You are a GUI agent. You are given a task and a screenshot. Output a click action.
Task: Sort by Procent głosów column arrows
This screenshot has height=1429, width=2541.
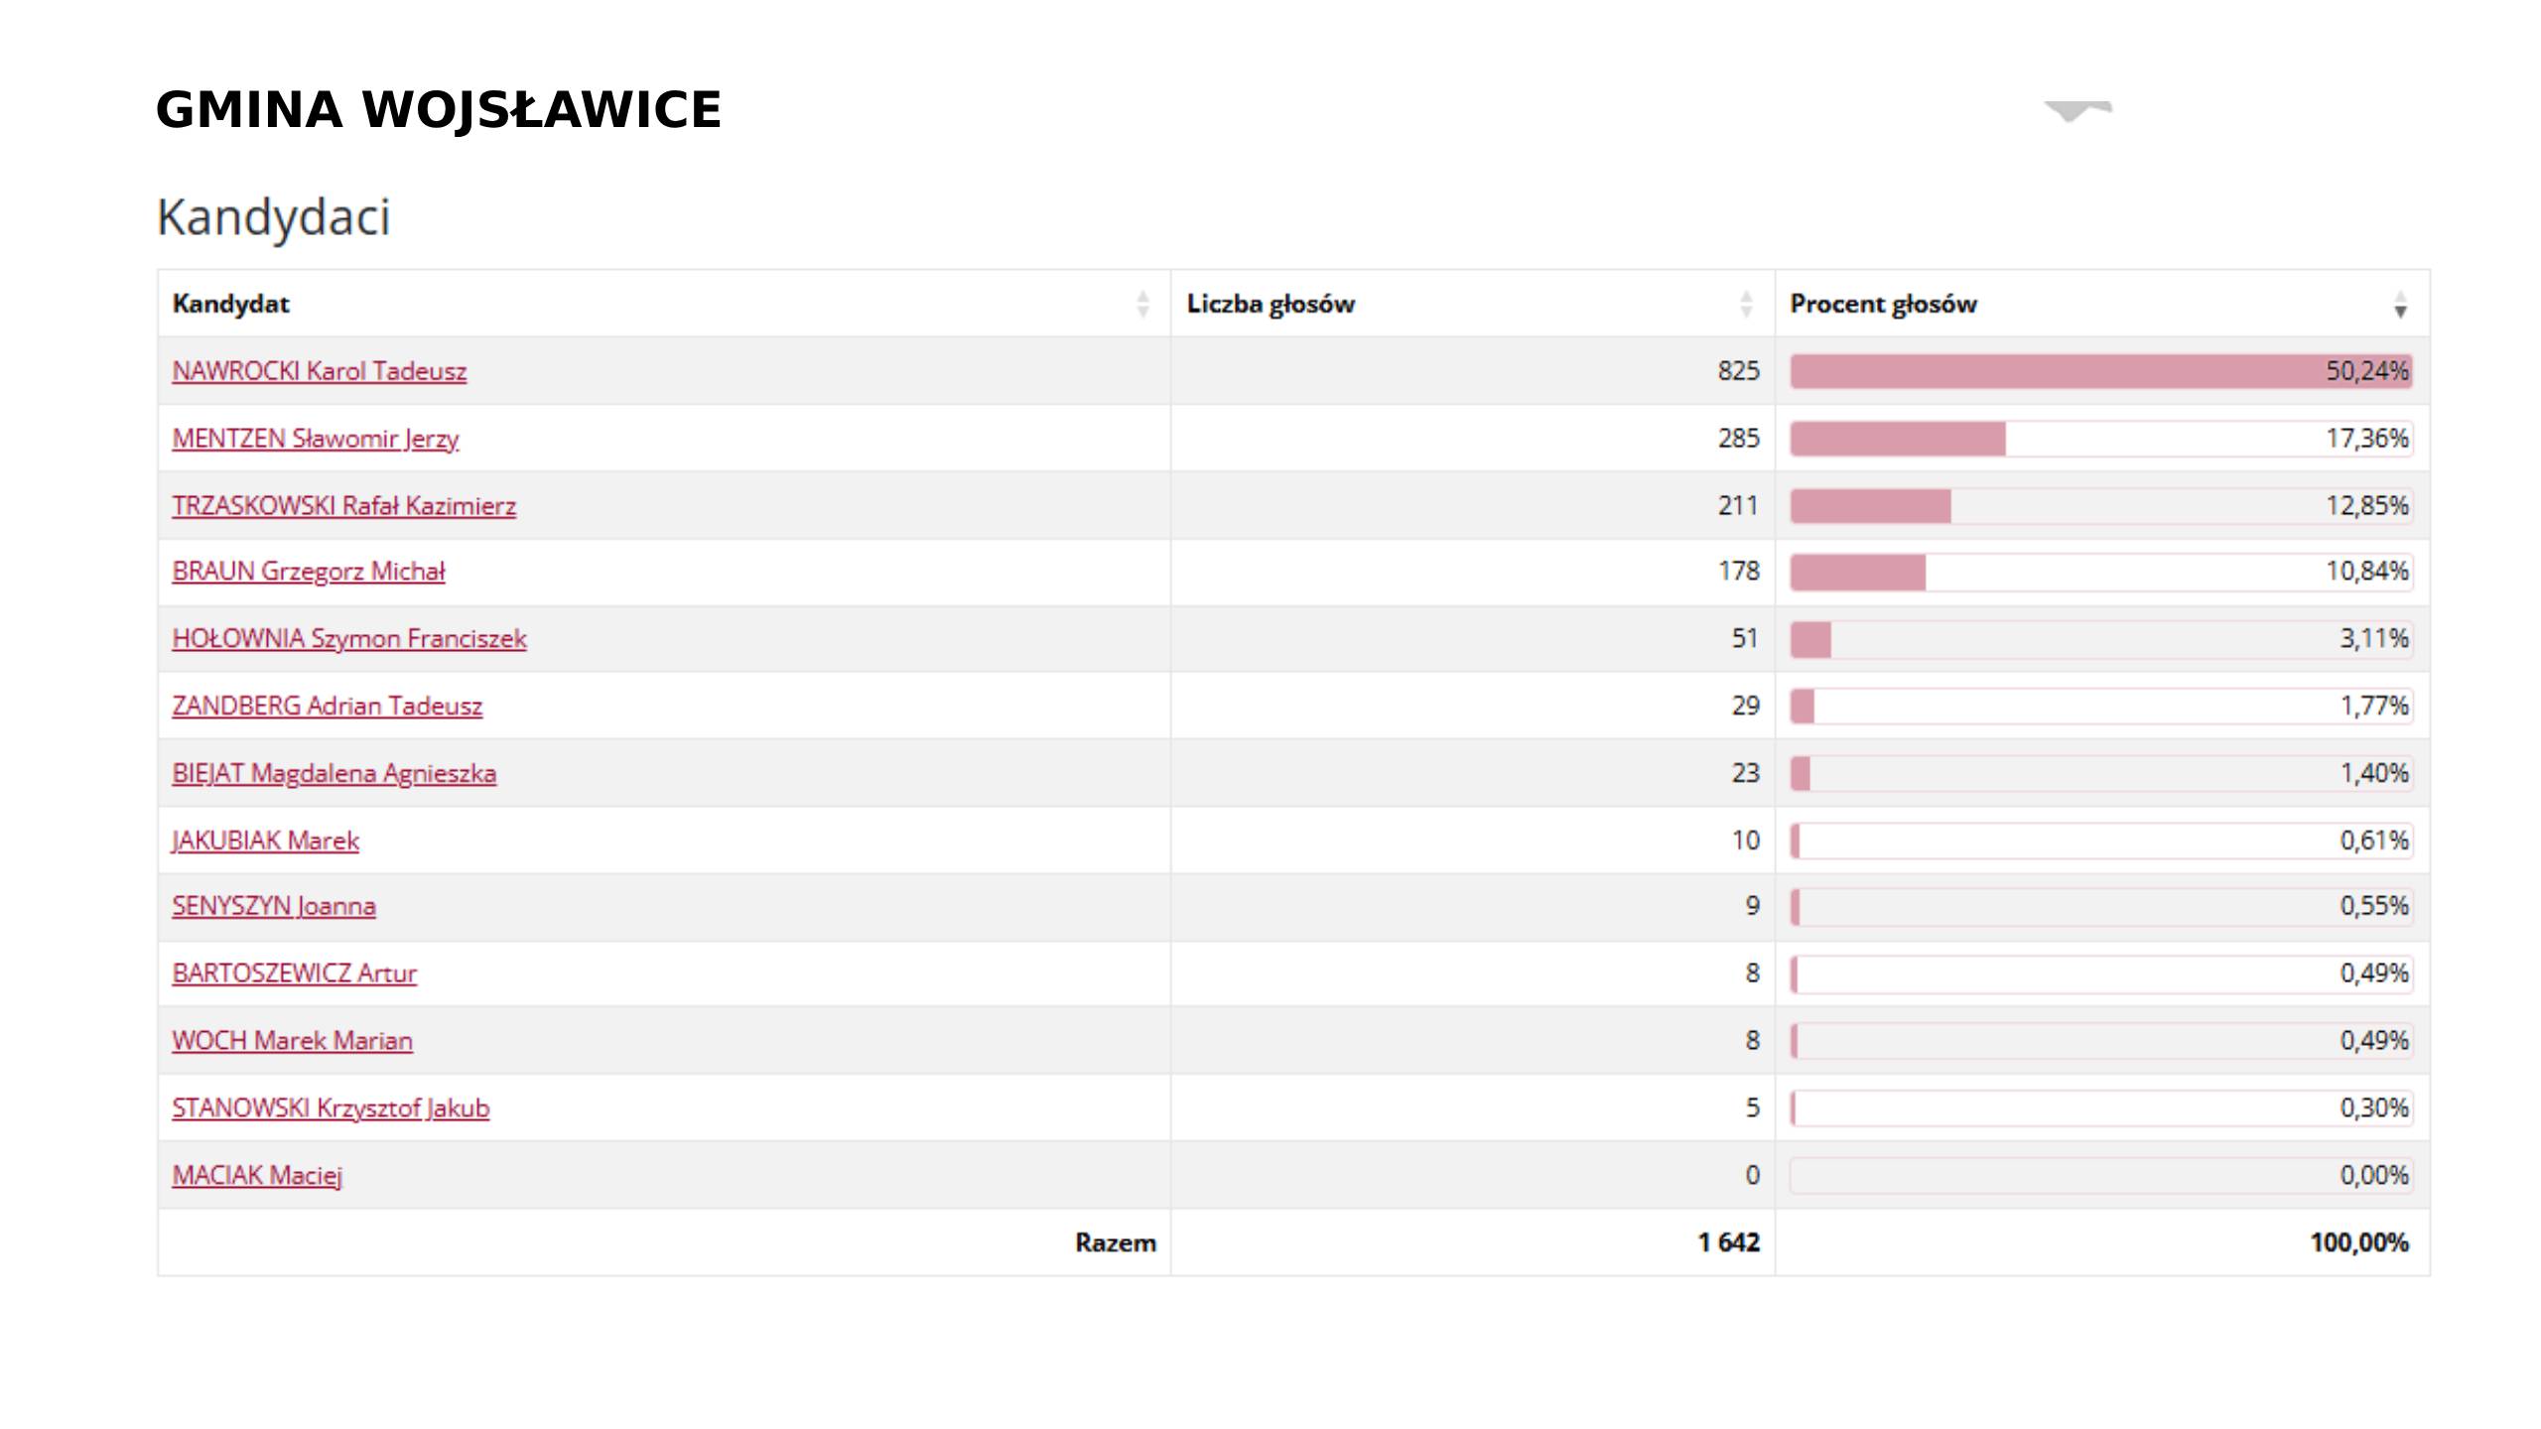tap(2400, 304)
